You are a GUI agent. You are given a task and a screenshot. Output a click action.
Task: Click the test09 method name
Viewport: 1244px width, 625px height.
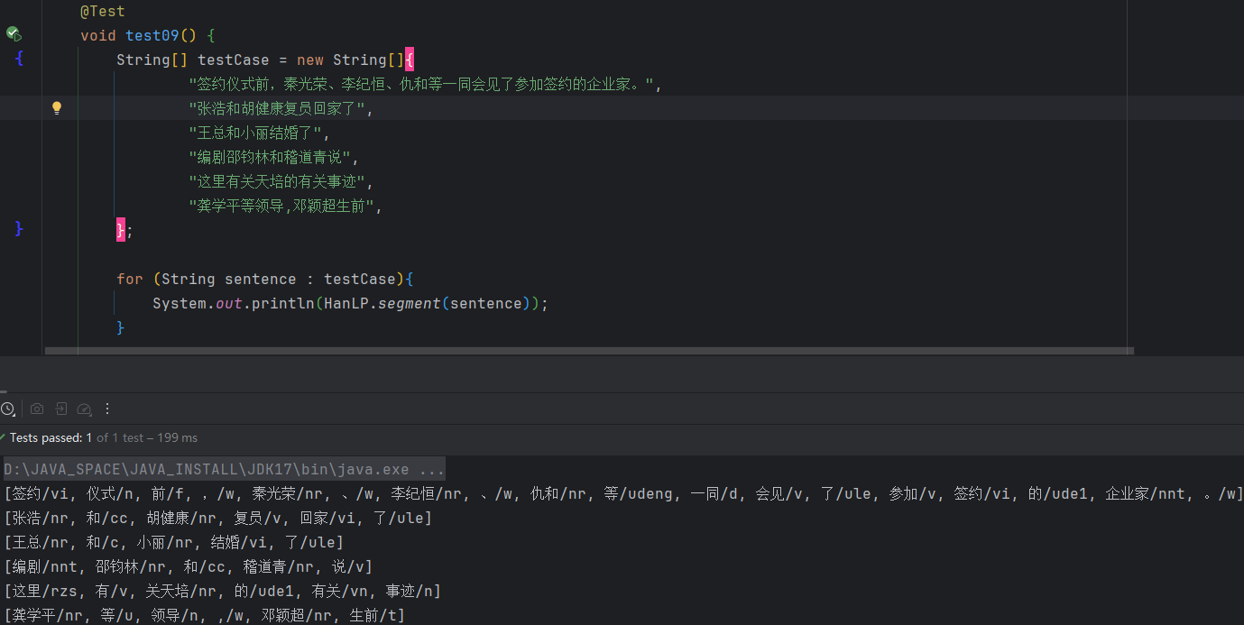pyautogui.click(x=152, y=35)
